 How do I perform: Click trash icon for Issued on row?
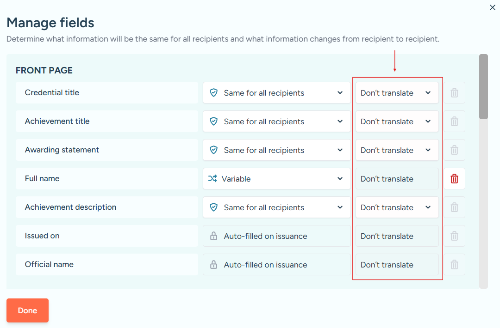pyautogui.click(x=454, y=236)
